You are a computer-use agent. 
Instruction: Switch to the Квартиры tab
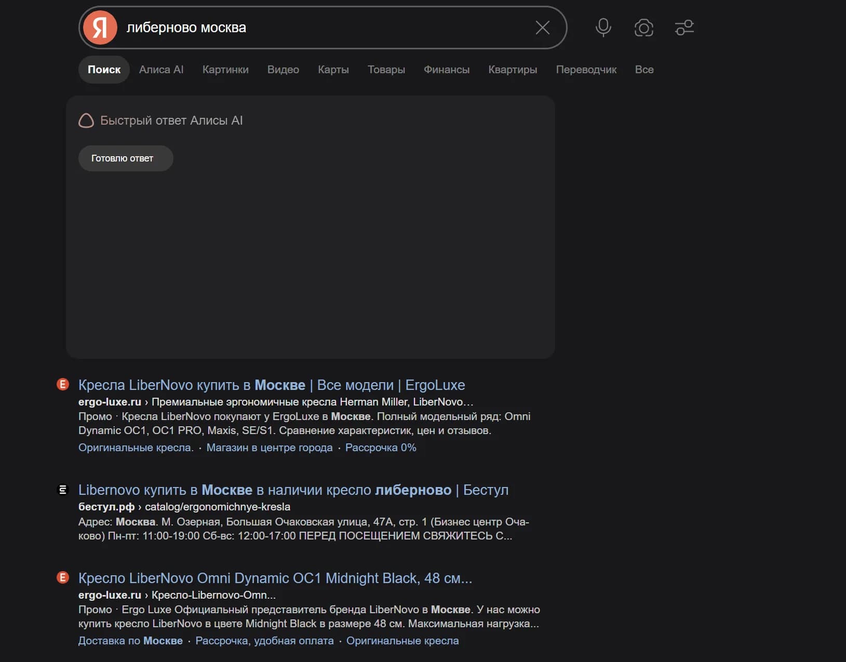(x=513, y=70)
